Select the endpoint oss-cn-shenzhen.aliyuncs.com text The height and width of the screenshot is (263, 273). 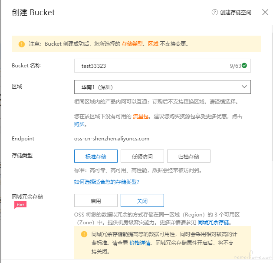(112, 139)
